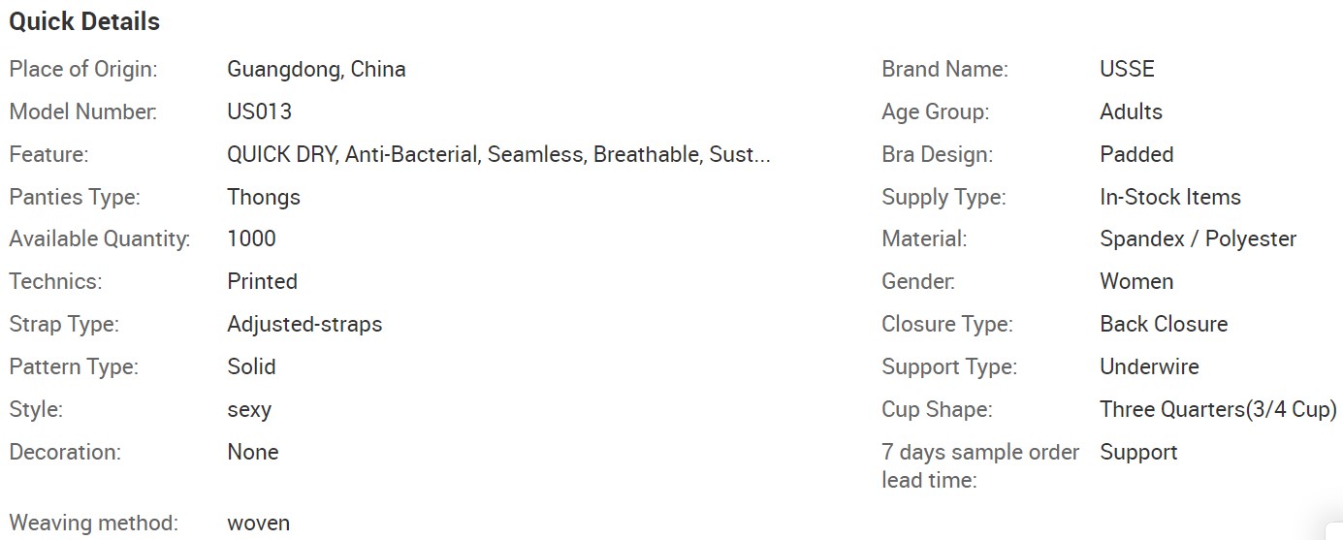
Task: Click the USSE brand name value
Action: 1127,70
